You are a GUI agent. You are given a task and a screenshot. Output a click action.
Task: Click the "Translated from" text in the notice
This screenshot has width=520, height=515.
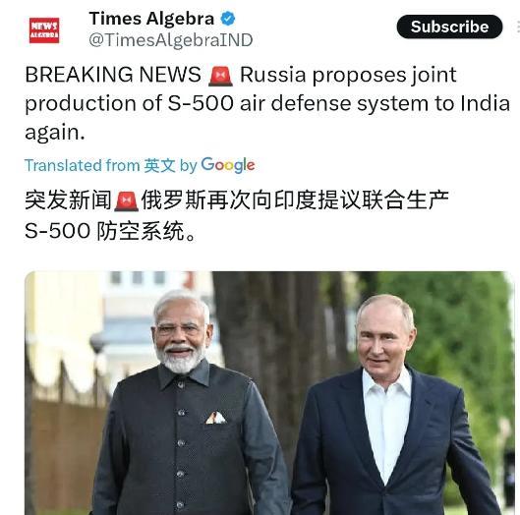[x=83, y=165]
